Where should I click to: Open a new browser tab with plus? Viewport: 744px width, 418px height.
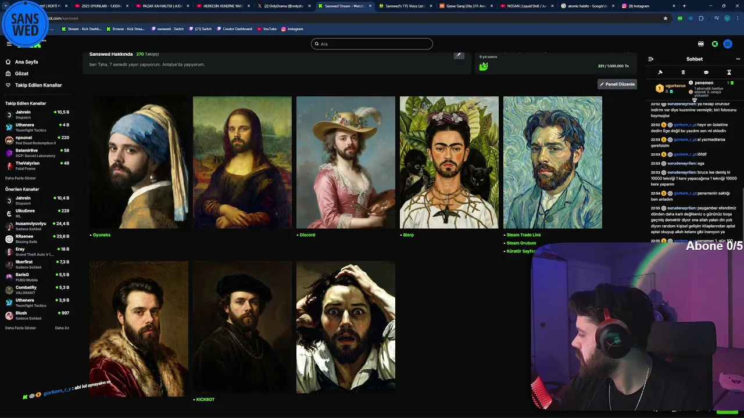tap(684, 6)
